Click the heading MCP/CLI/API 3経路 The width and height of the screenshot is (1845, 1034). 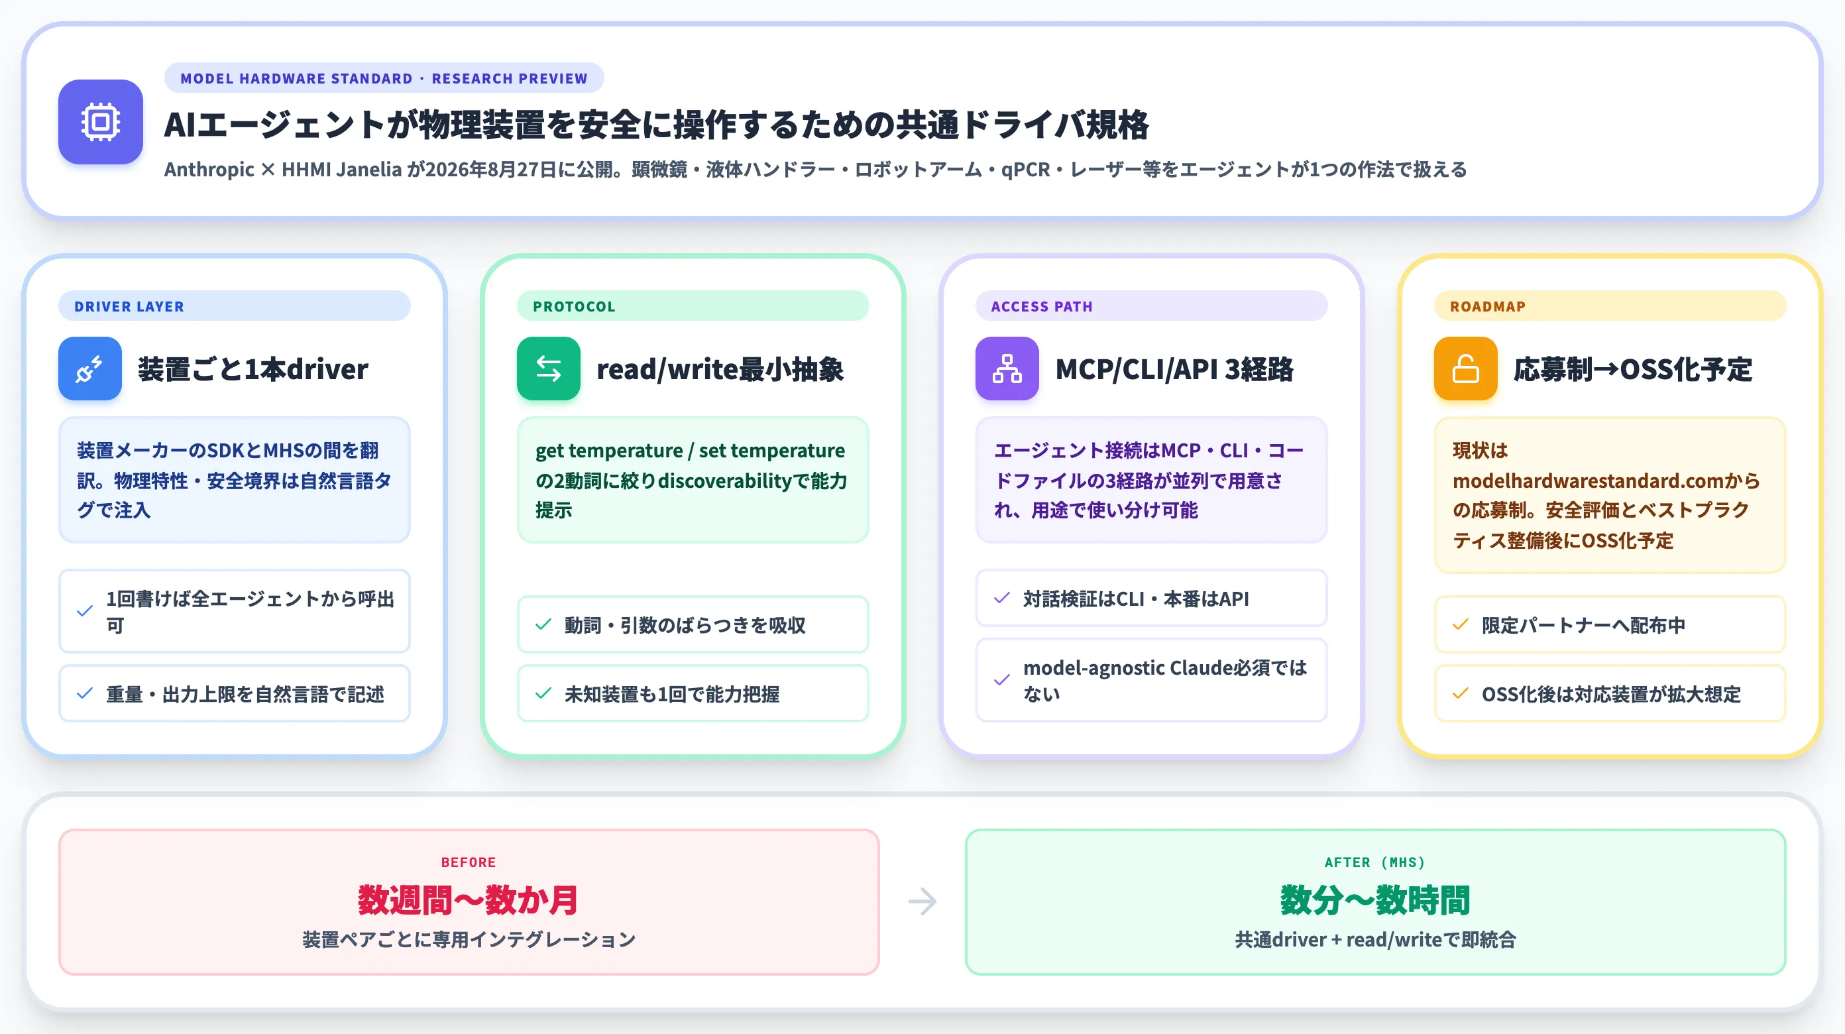1174,369
